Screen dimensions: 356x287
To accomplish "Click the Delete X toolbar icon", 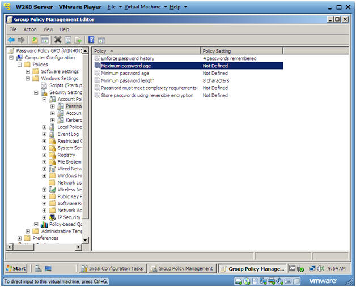I will tap(58, 40).
